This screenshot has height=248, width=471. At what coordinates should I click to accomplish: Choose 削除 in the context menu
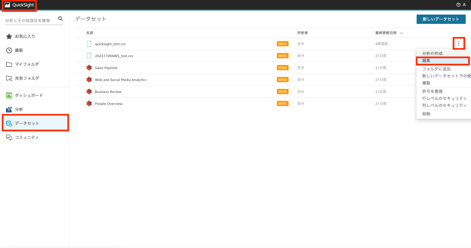[x=426, y=114]
